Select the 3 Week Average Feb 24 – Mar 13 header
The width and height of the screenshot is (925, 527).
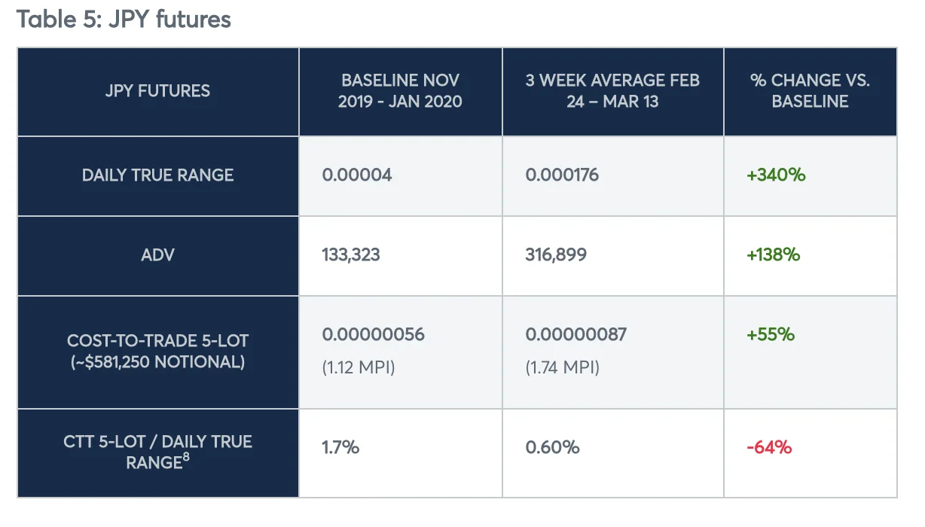tap(612, 91)
